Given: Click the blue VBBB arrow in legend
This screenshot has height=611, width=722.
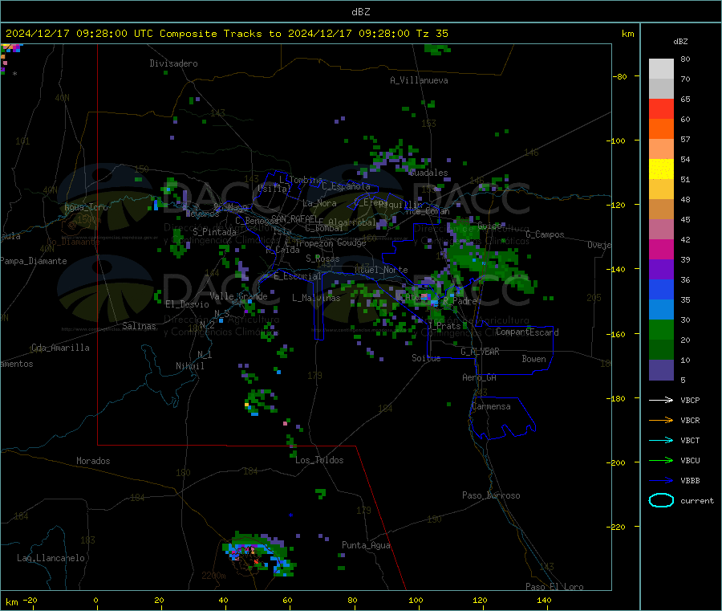Looking at the screenshot, I should (x=661, y=481).
